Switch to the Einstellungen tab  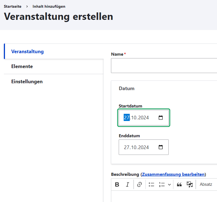(x=27, y=82)
